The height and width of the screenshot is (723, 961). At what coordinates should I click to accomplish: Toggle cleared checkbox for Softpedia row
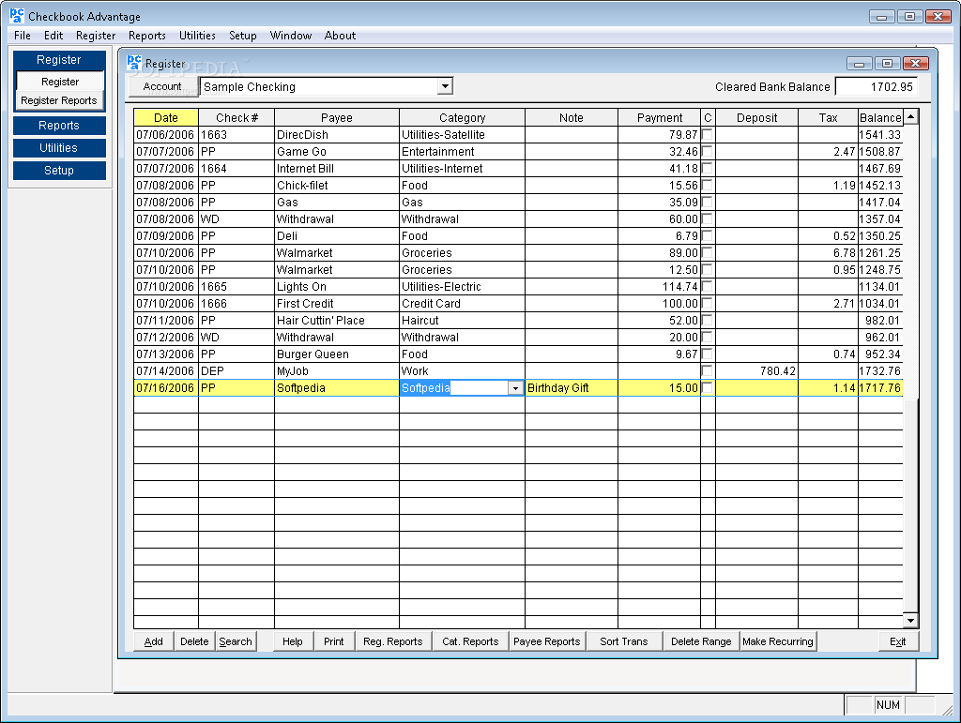click(708, 387)
